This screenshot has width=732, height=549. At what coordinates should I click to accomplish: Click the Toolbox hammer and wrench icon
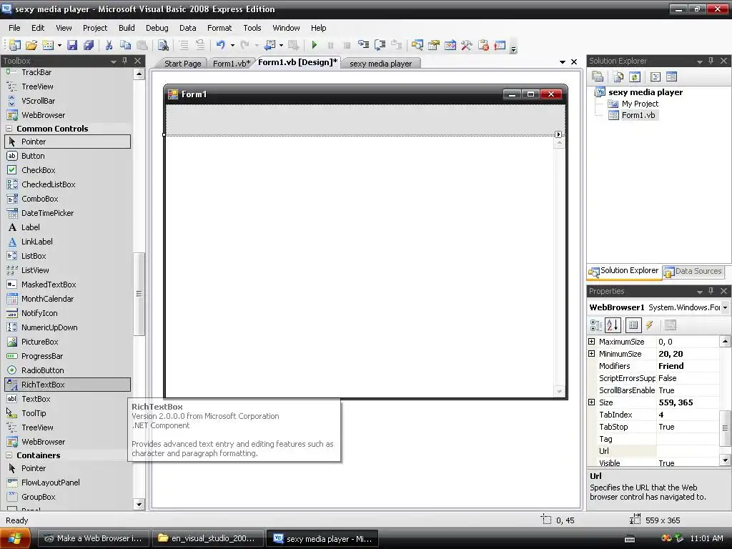pos(466,45)
